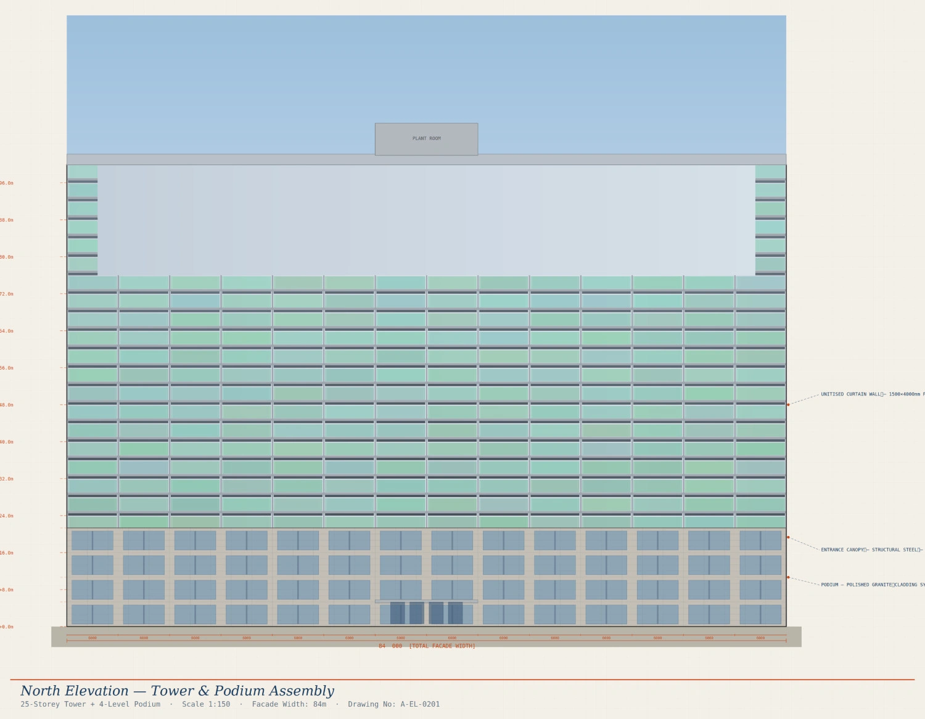Select the ENTRANCE CANOPY — STRUCTURAL STEEL annotation
The image size is (925, 719).
[x=869, y=549]
